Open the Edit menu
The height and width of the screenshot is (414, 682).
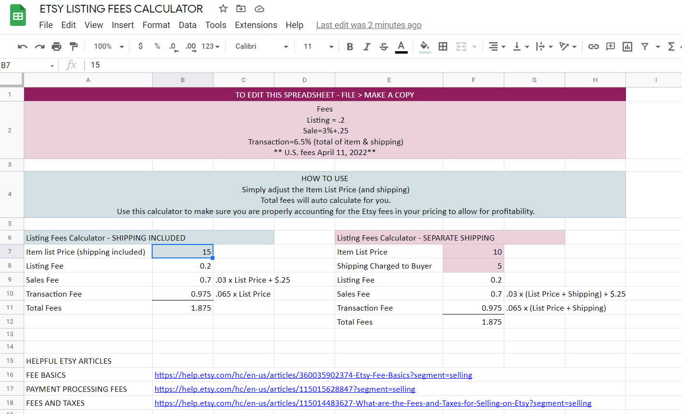pos(69,25)
